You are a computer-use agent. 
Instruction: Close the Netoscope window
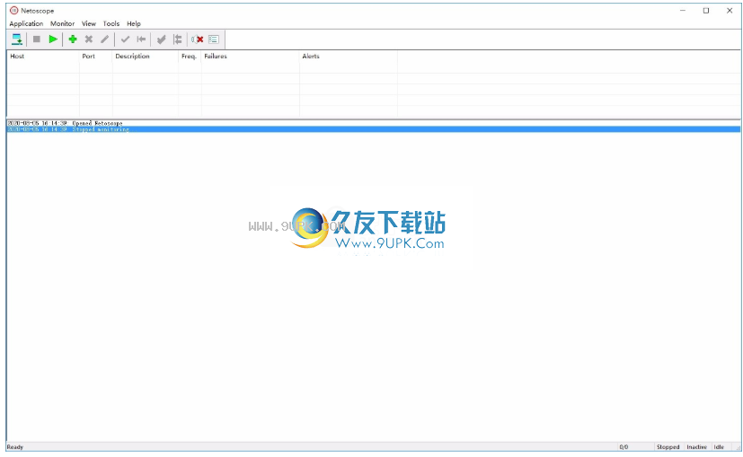tap(730, 11)
